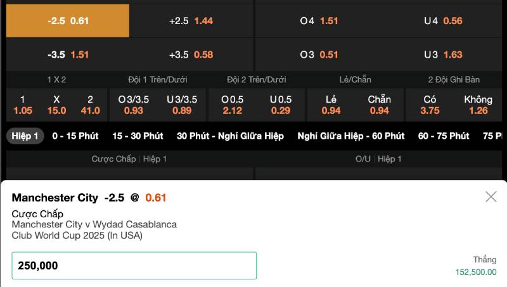Bet Over 4 goals at 1.51

pos(319,21)
